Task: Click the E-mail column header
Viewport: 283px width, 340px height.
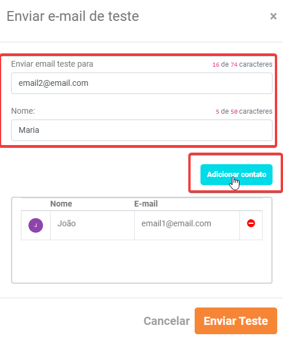Action: point(146,204)
